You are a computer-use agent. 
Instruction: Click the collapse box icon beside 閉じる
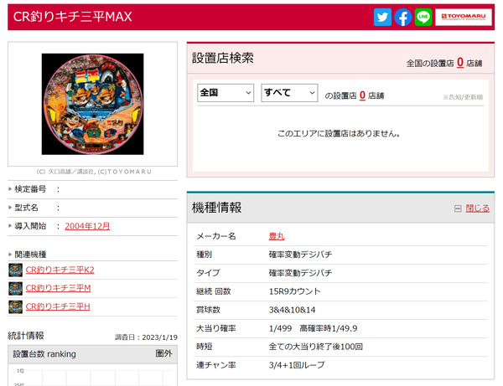[x=458, y=208]
